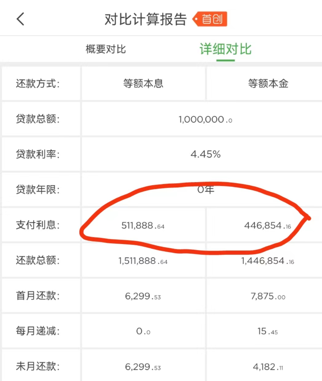Tap the 贷款总额: label
Screen dimensions: 322x381
coord(38,119)
